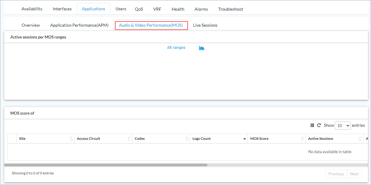This screenshot has width=371, height=185.
Task: Select the Overview sub-tab
Action: (31, 25)
